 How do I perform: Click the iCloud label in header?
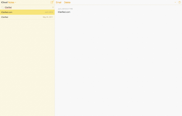coord(4,2)
